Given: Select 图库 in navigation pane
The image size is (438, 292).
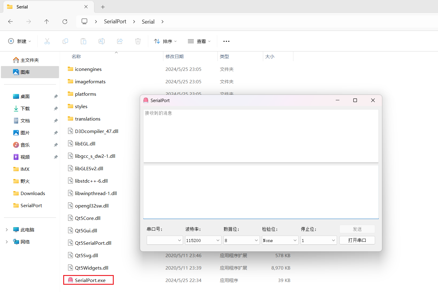Looking at the screenshot, I should pyautogui.click(x=30, y=72).
